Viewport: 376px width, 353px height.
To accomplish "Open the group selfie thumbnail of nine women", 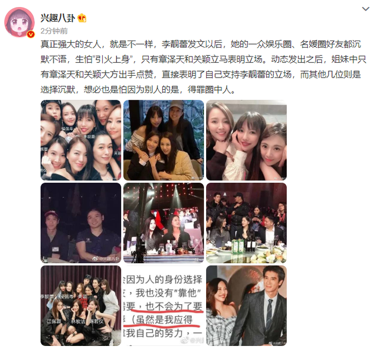I will click(x=81, y=140).
